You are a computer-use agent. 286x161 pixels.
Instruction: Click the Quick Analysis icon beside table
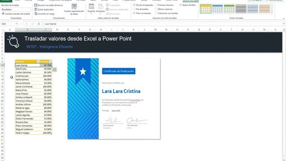point(55,70)
